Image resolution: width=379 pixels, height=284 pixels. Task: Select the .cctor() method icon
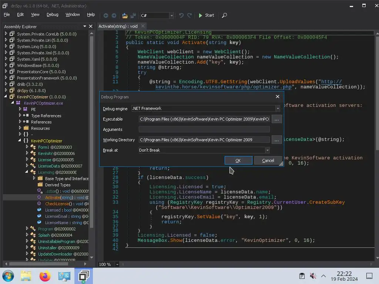pyautogui.click(x=40, y=191)
